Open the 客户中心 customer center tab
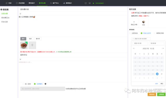 click(54, 3)
